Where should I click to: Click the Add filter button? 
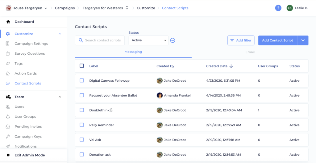point(241,40)
